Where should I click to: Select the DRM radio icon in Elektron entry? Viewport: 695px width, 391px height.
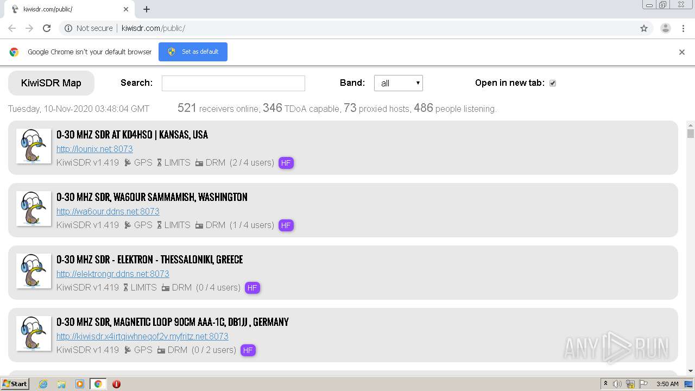[x=166, y=288]
